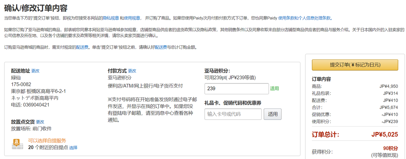406x159 pixels.
Task: Open the first 配送费 shipping fee link
Action: (82, 47)
